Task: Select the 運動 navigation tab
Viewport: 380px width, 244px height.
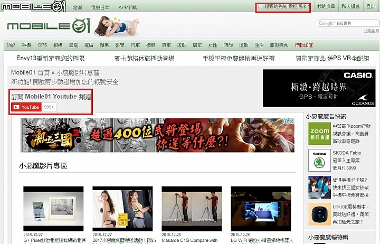Action: click(244, 45)
